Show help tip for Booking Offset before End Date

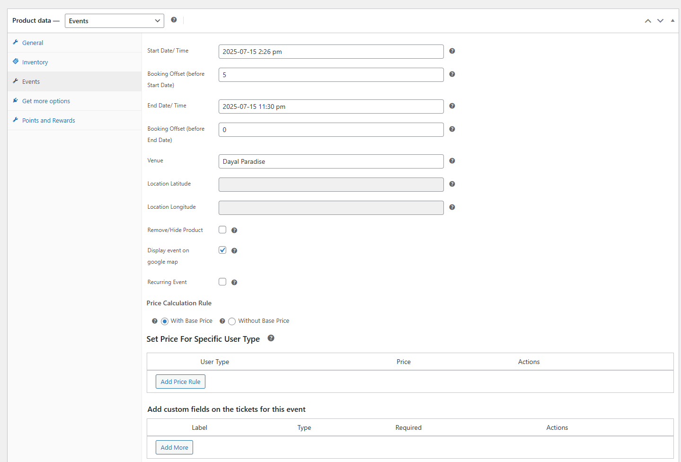click(x=452, y=129)
